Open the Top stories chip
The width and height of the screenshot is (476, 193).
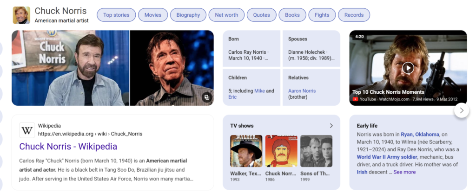(116, 15)
